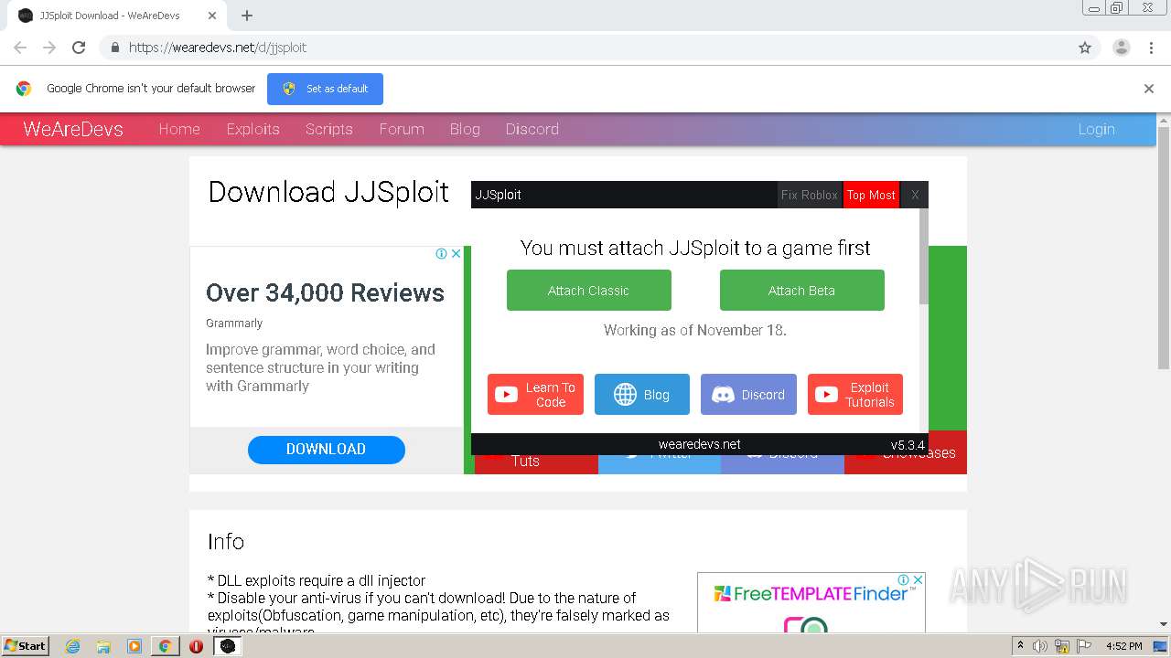
Task: Bookmark this page with the star icon
Action: [1085, 48]
